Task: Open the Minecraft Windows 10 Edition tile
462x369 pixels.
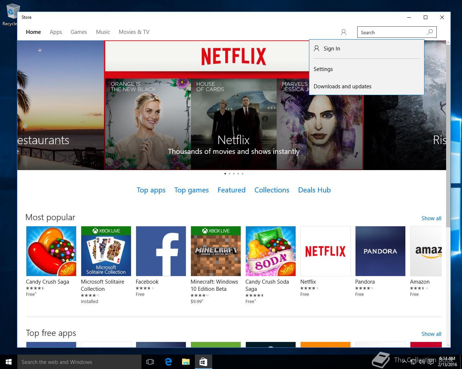Action: 216,251
